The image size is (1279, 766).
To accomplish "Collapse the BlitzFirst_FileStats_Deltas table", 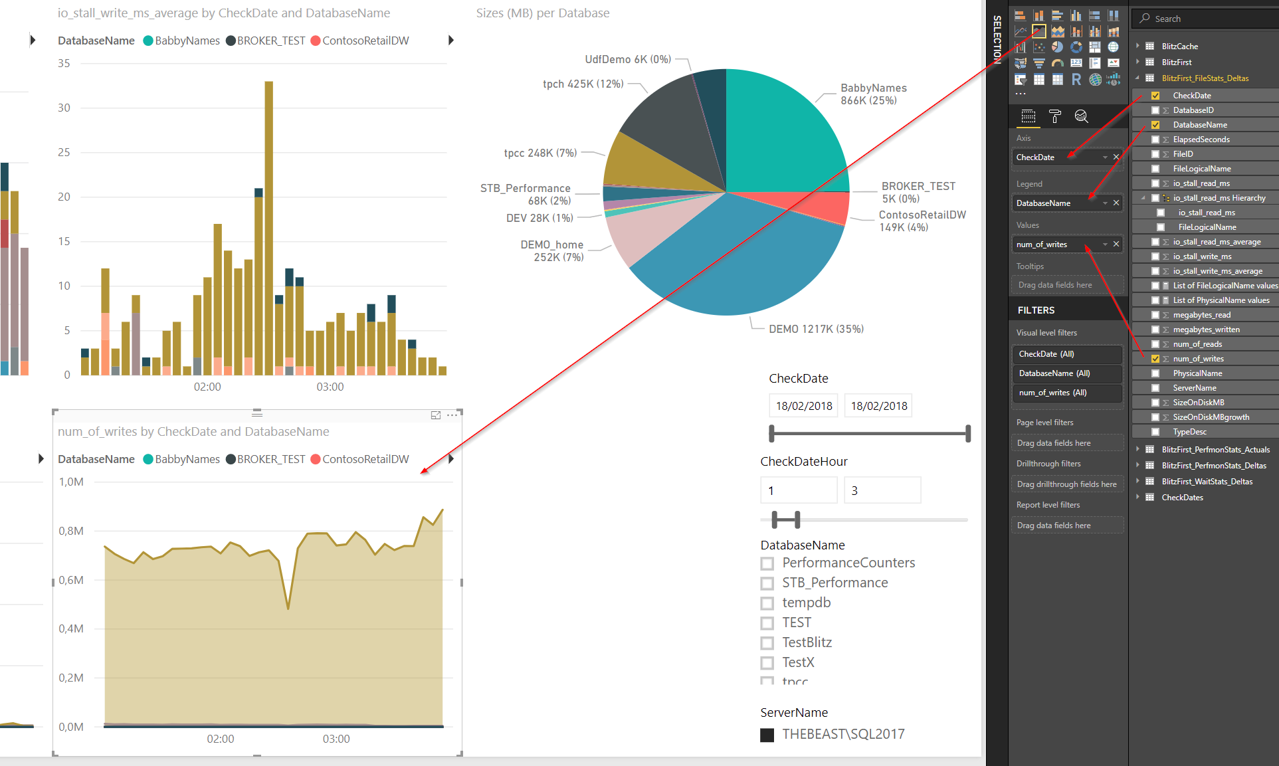I will [x=1137, y=78].
